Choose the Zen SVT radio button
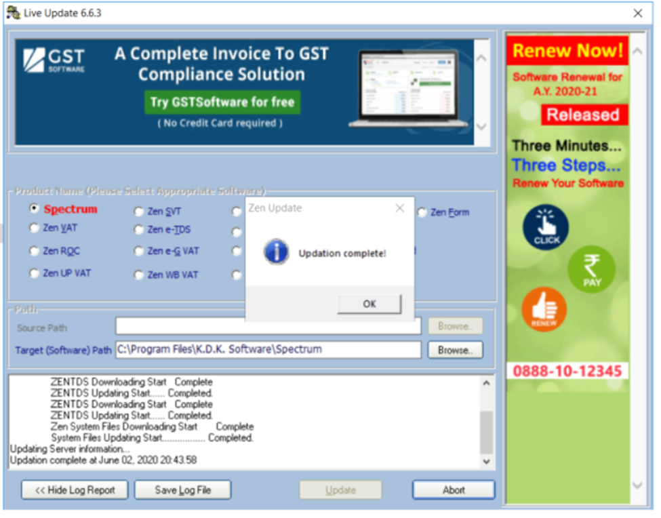 (138, 211)
